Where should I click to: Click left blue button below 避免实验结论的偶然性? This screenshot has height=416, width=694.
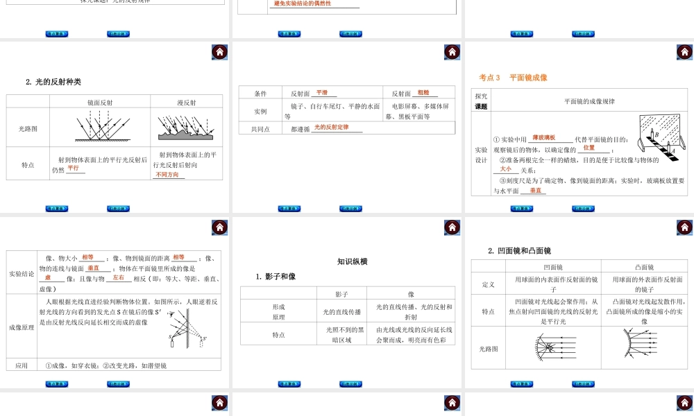[289, 34]
